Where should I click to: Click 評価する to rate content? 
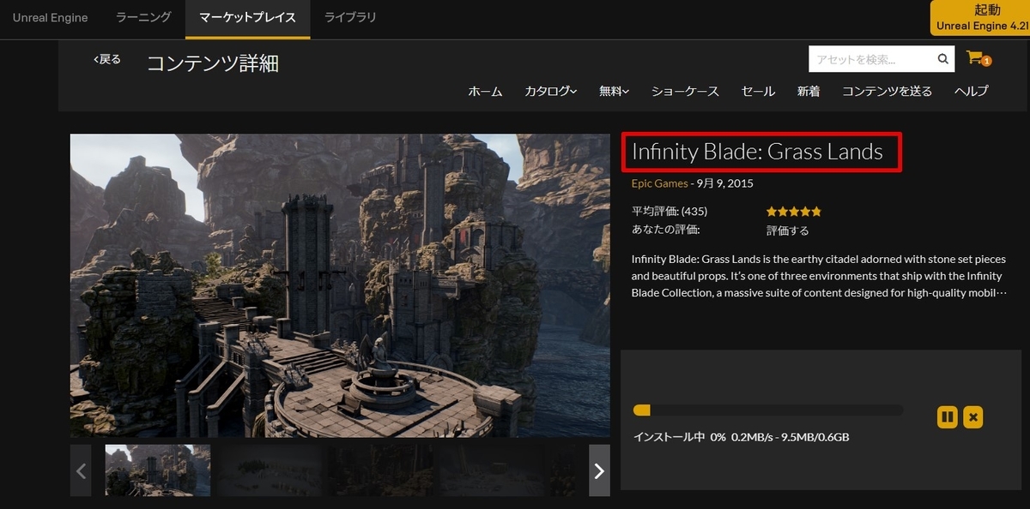click(787, 231)
